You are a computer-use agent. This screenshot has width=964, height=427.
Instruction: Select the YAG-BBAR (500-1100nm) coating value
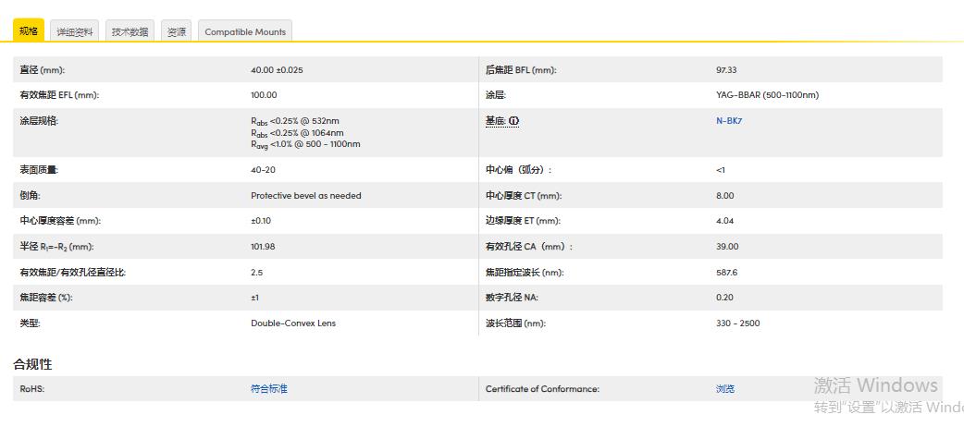pos(767,95)
